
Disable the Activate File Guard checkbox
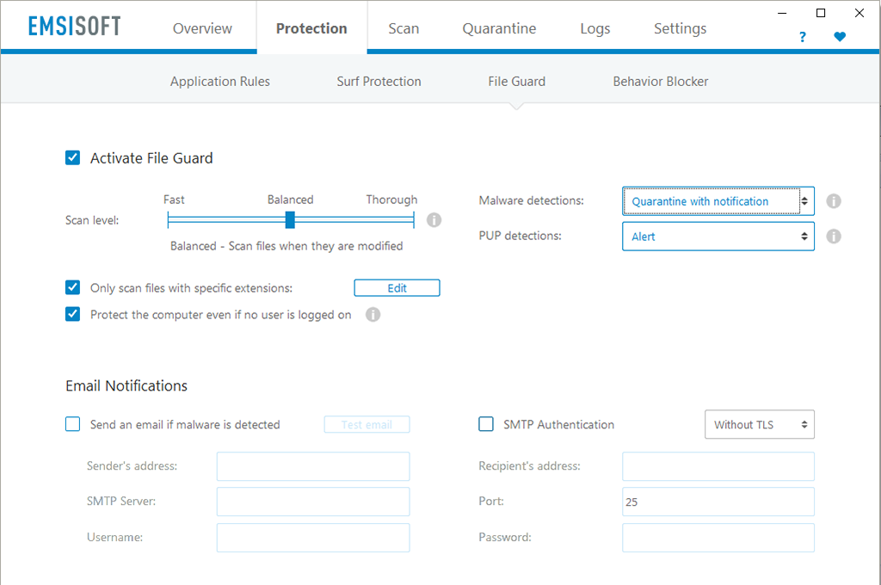point(73,158)
